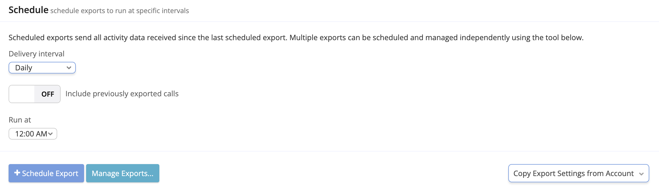Click the 'Daily' value text
The width and height of the screenshot is (659, 192).
point(24,68)
